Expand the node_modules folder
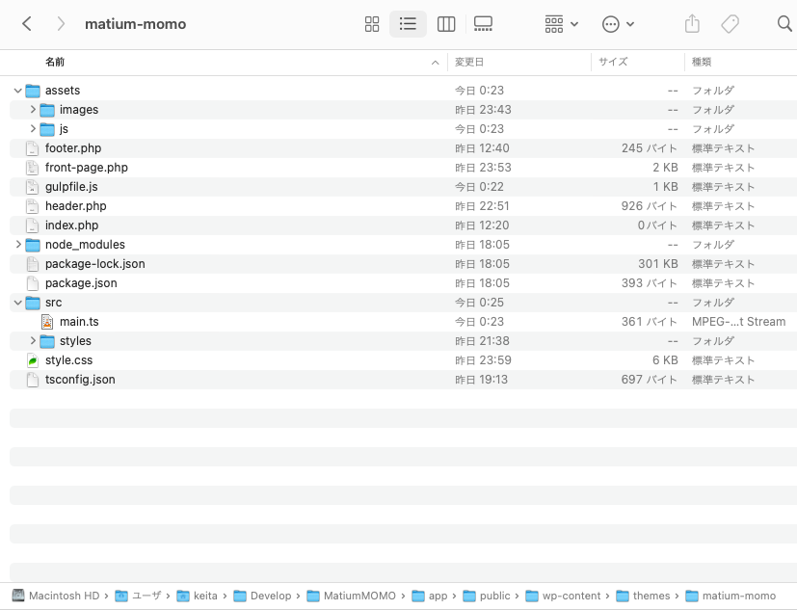Viewport: 797px width, 610px height. click(18, 245)
